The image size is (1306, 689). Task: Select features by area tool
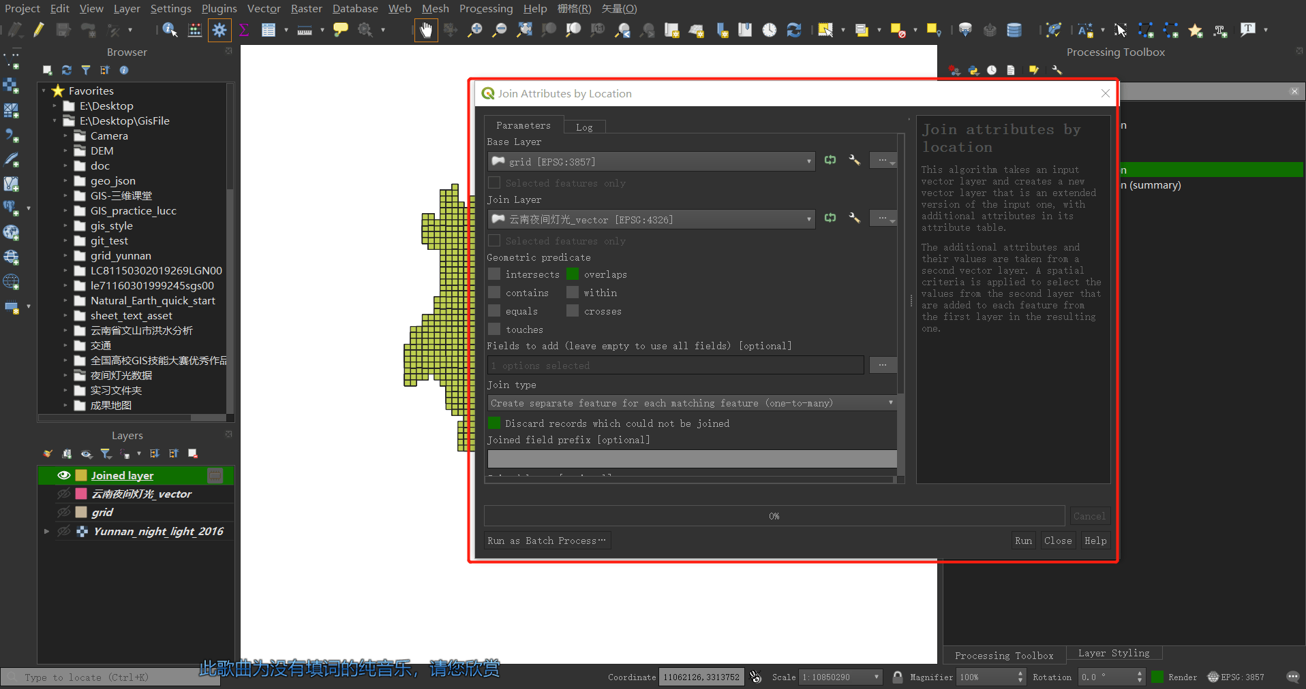(x=825, y=30)
